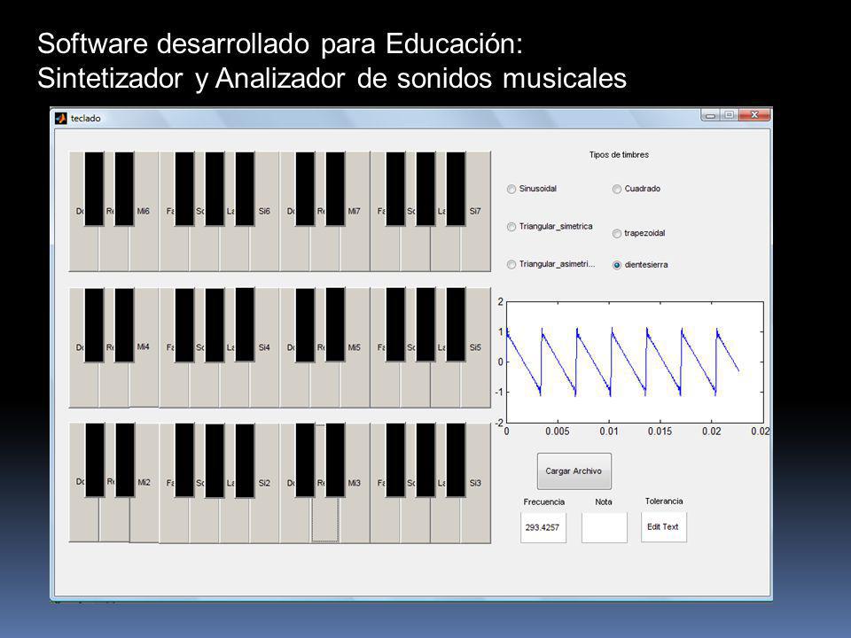Click the empty Nota field

click(x=604, y=527)
